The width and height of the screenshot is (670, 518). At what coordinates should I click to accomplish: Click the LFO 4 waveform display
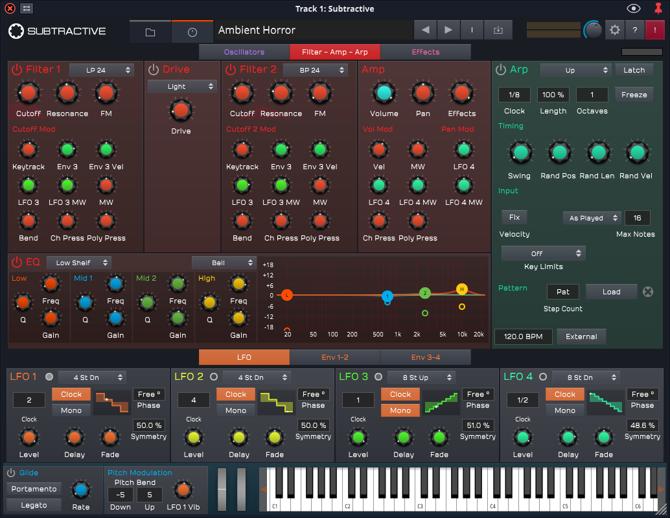click(605, 402)
